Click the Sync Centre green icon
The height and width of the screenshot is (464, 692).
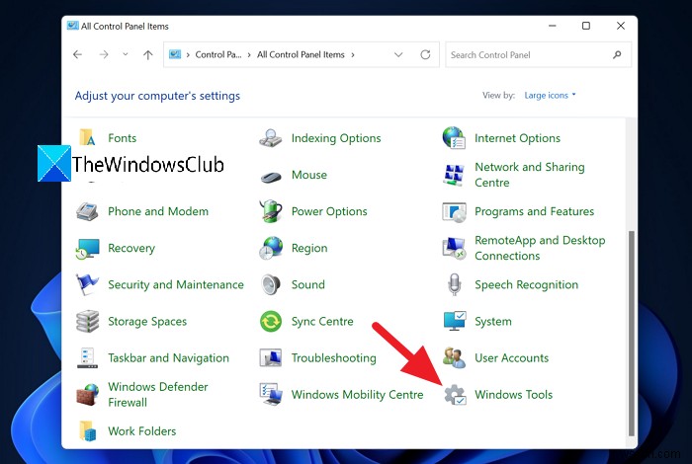tap(271, 321)
